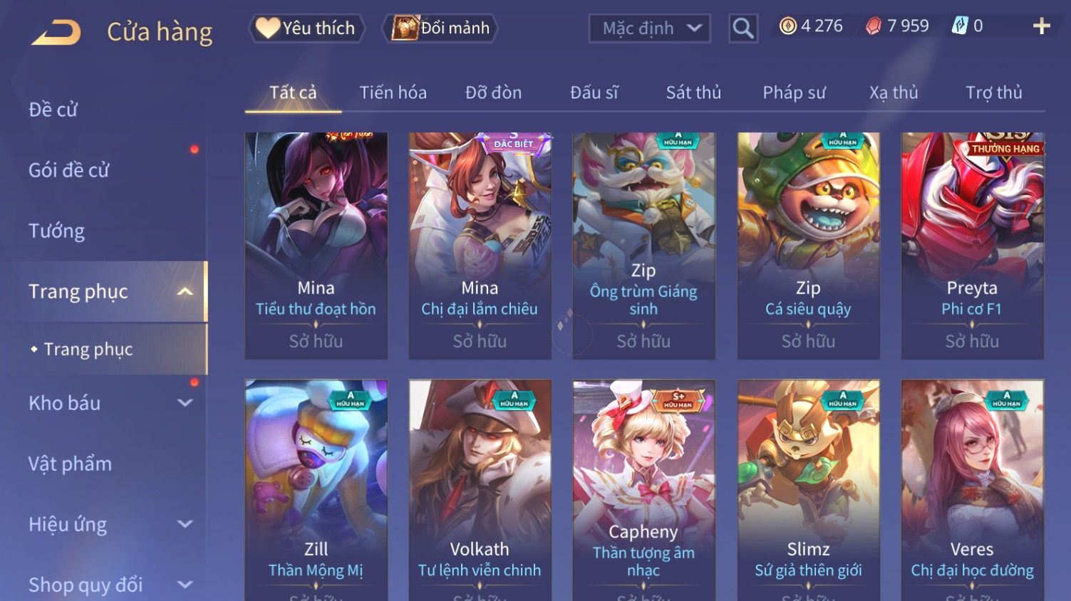This screenshot has height=601, width=1071.
Task: Tap the red ruby currency icon
Action: [873, 26]
